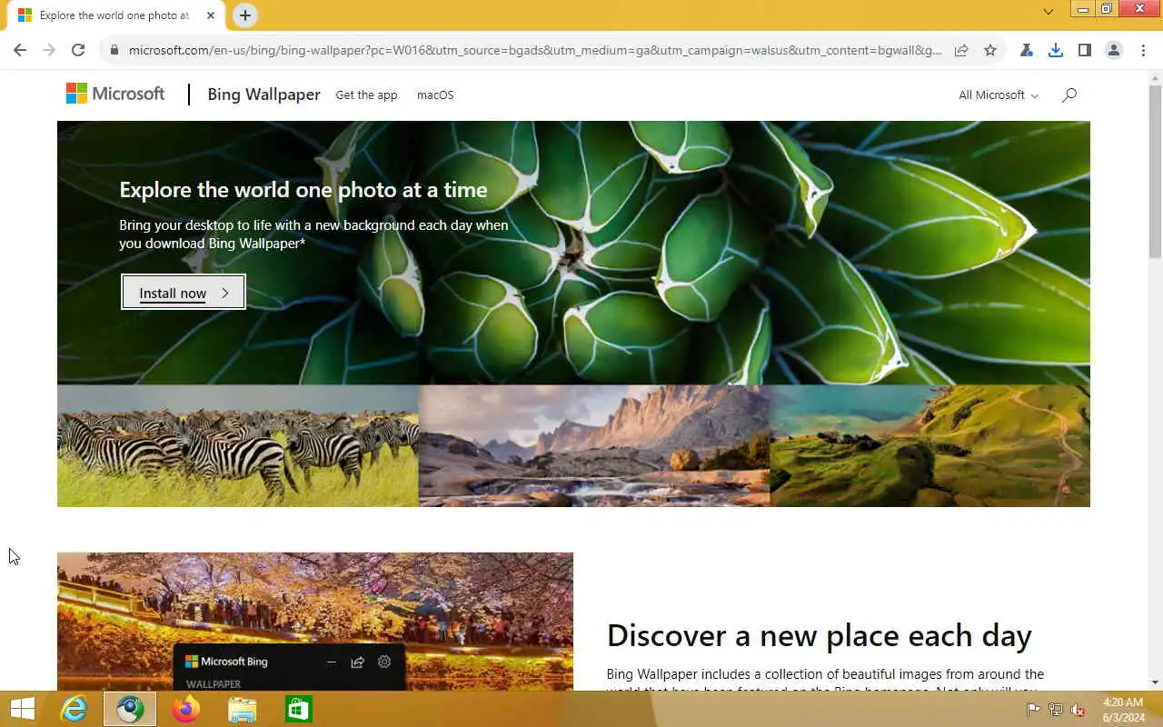Open the Windows Start button
Viewport: 1163px width, 727px height.
point(22,709)
